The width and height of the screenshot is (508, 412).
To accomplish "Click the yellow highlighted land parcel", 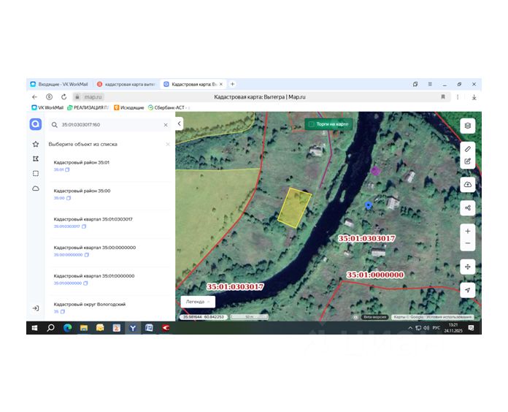I will click(294, 207).
